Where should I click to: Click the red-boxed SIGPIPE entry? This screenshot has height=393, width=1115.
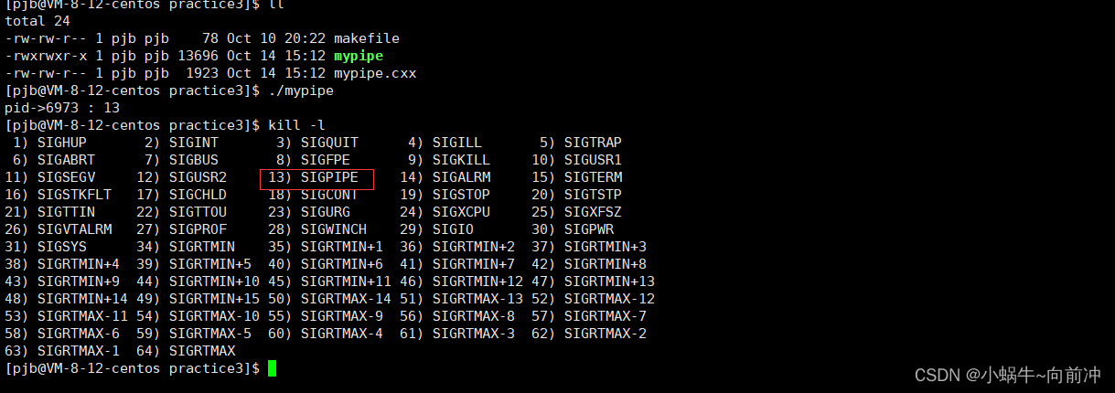pyautogui.click(x=316, y=177)
